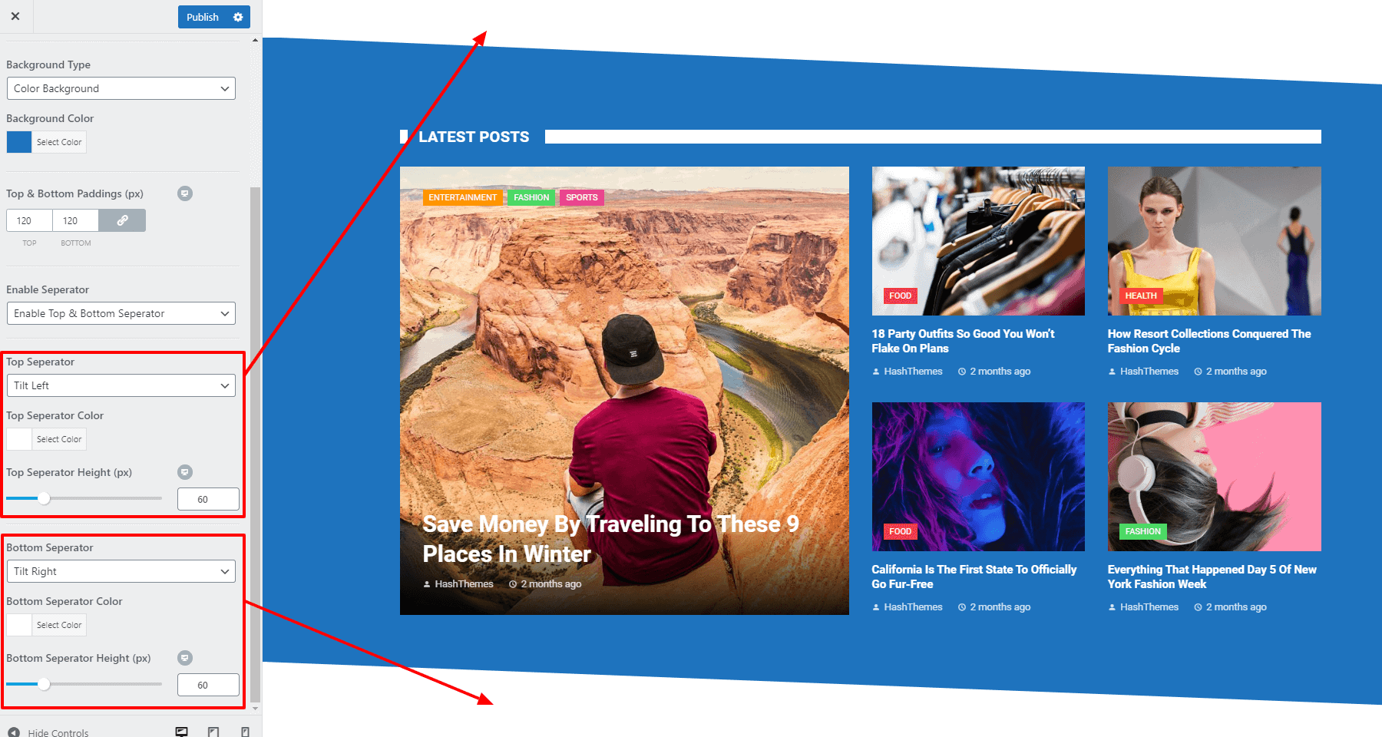This screenshot has height=737, width=1382.
Task: Click the Bottom Seperator Height slider handle
Action: point(45,684)
